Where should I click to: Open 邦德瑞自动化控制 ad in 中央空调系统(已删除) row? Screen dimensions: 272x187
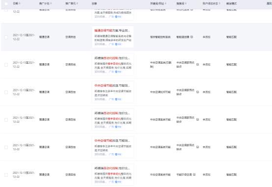click(112, 58)
